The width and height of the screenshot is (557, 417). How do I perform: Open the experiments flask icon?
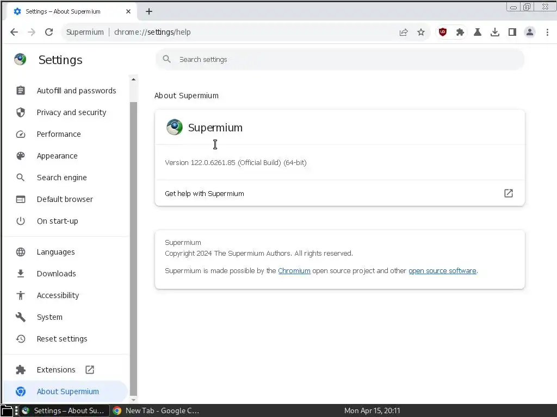point(478,32)
